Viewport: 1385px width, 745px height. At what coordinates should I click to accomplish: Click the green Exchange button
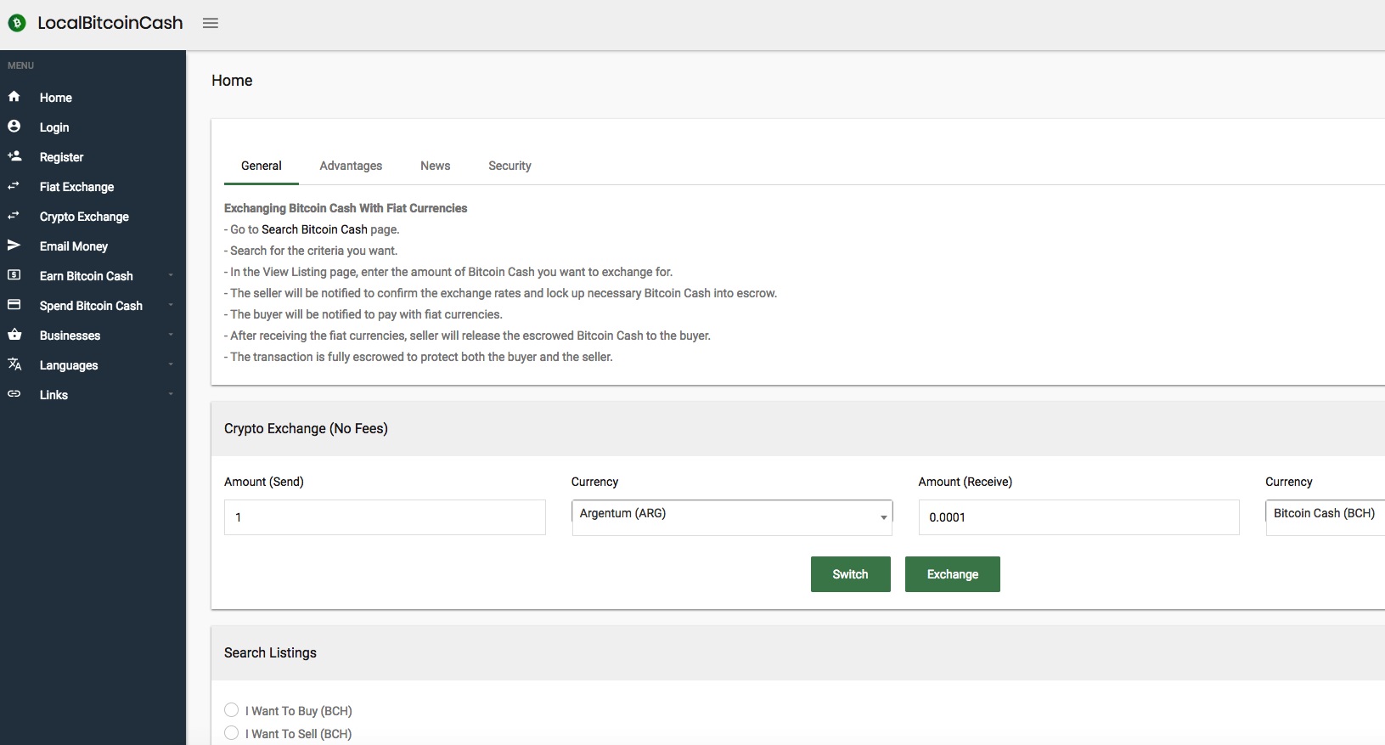click(x=953, y=574)
